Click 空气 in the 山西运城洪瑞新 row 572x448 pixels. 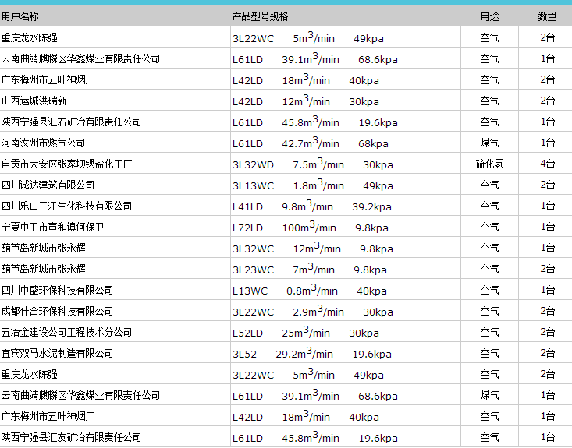[x=489, y=101]
